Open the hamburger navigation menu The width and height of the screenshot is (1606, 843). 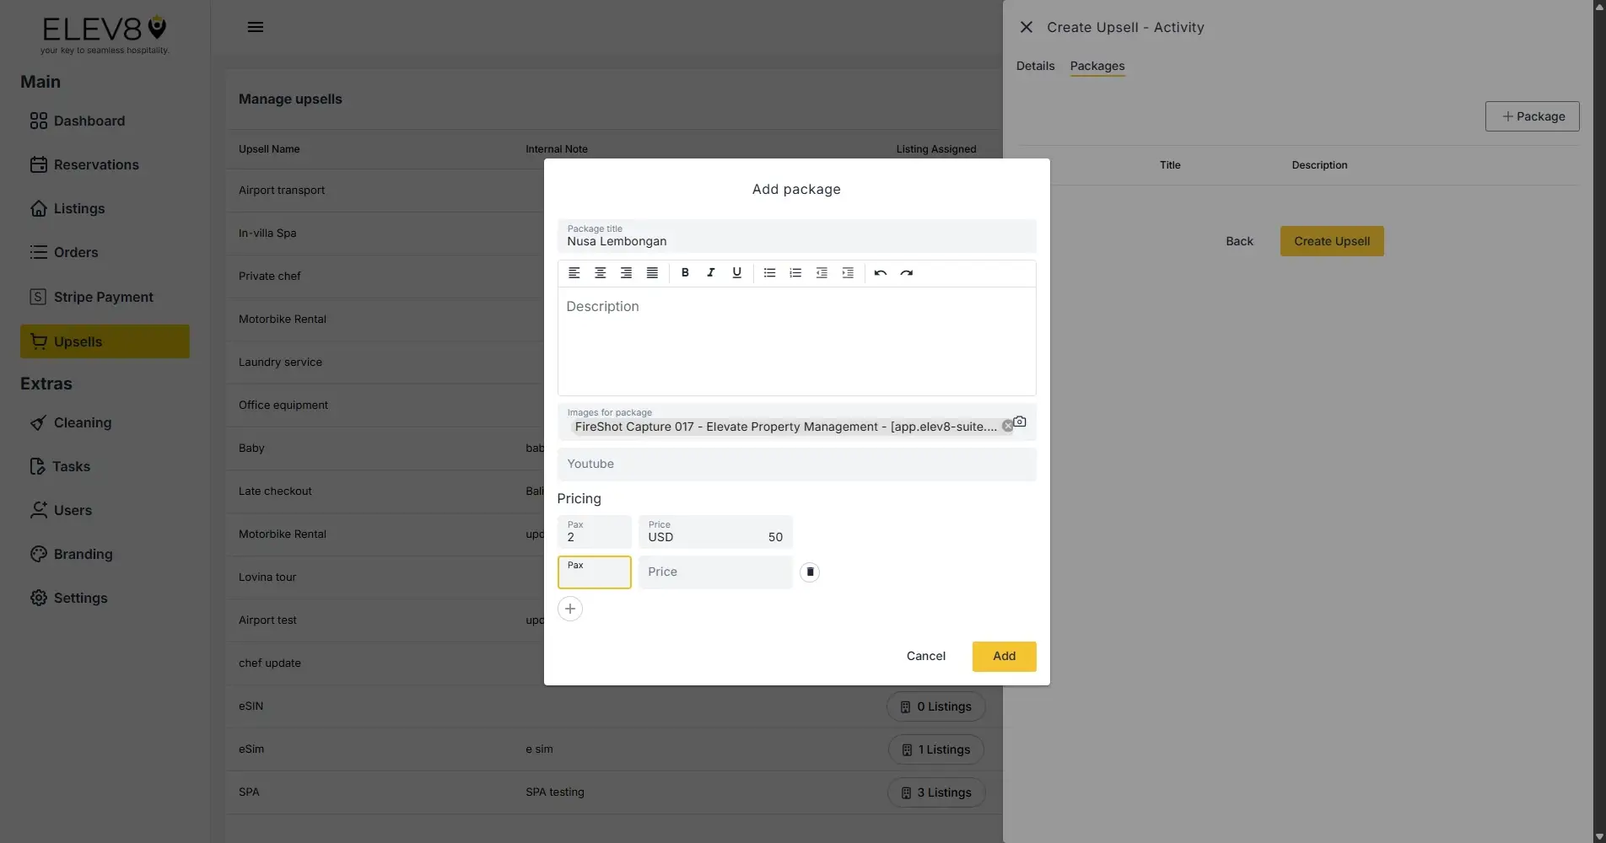[256, 26]
